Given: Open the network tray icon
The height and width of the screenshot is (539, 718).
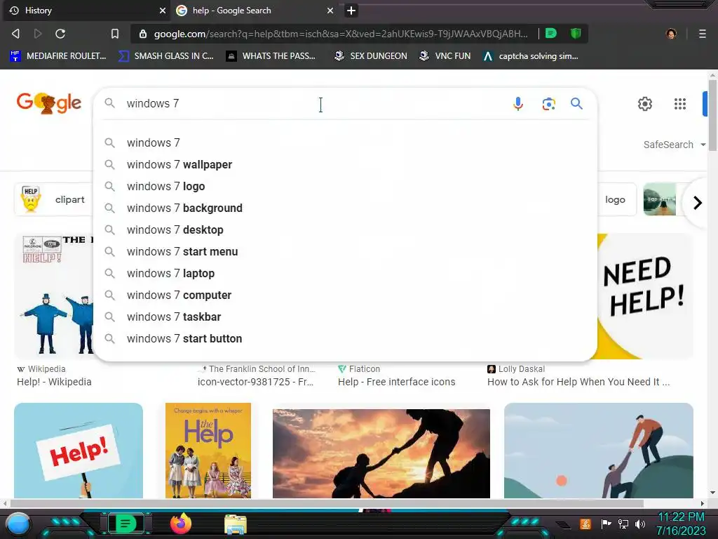Looking at the screenshot, I should pyautogui.click(x=623, y=524).
